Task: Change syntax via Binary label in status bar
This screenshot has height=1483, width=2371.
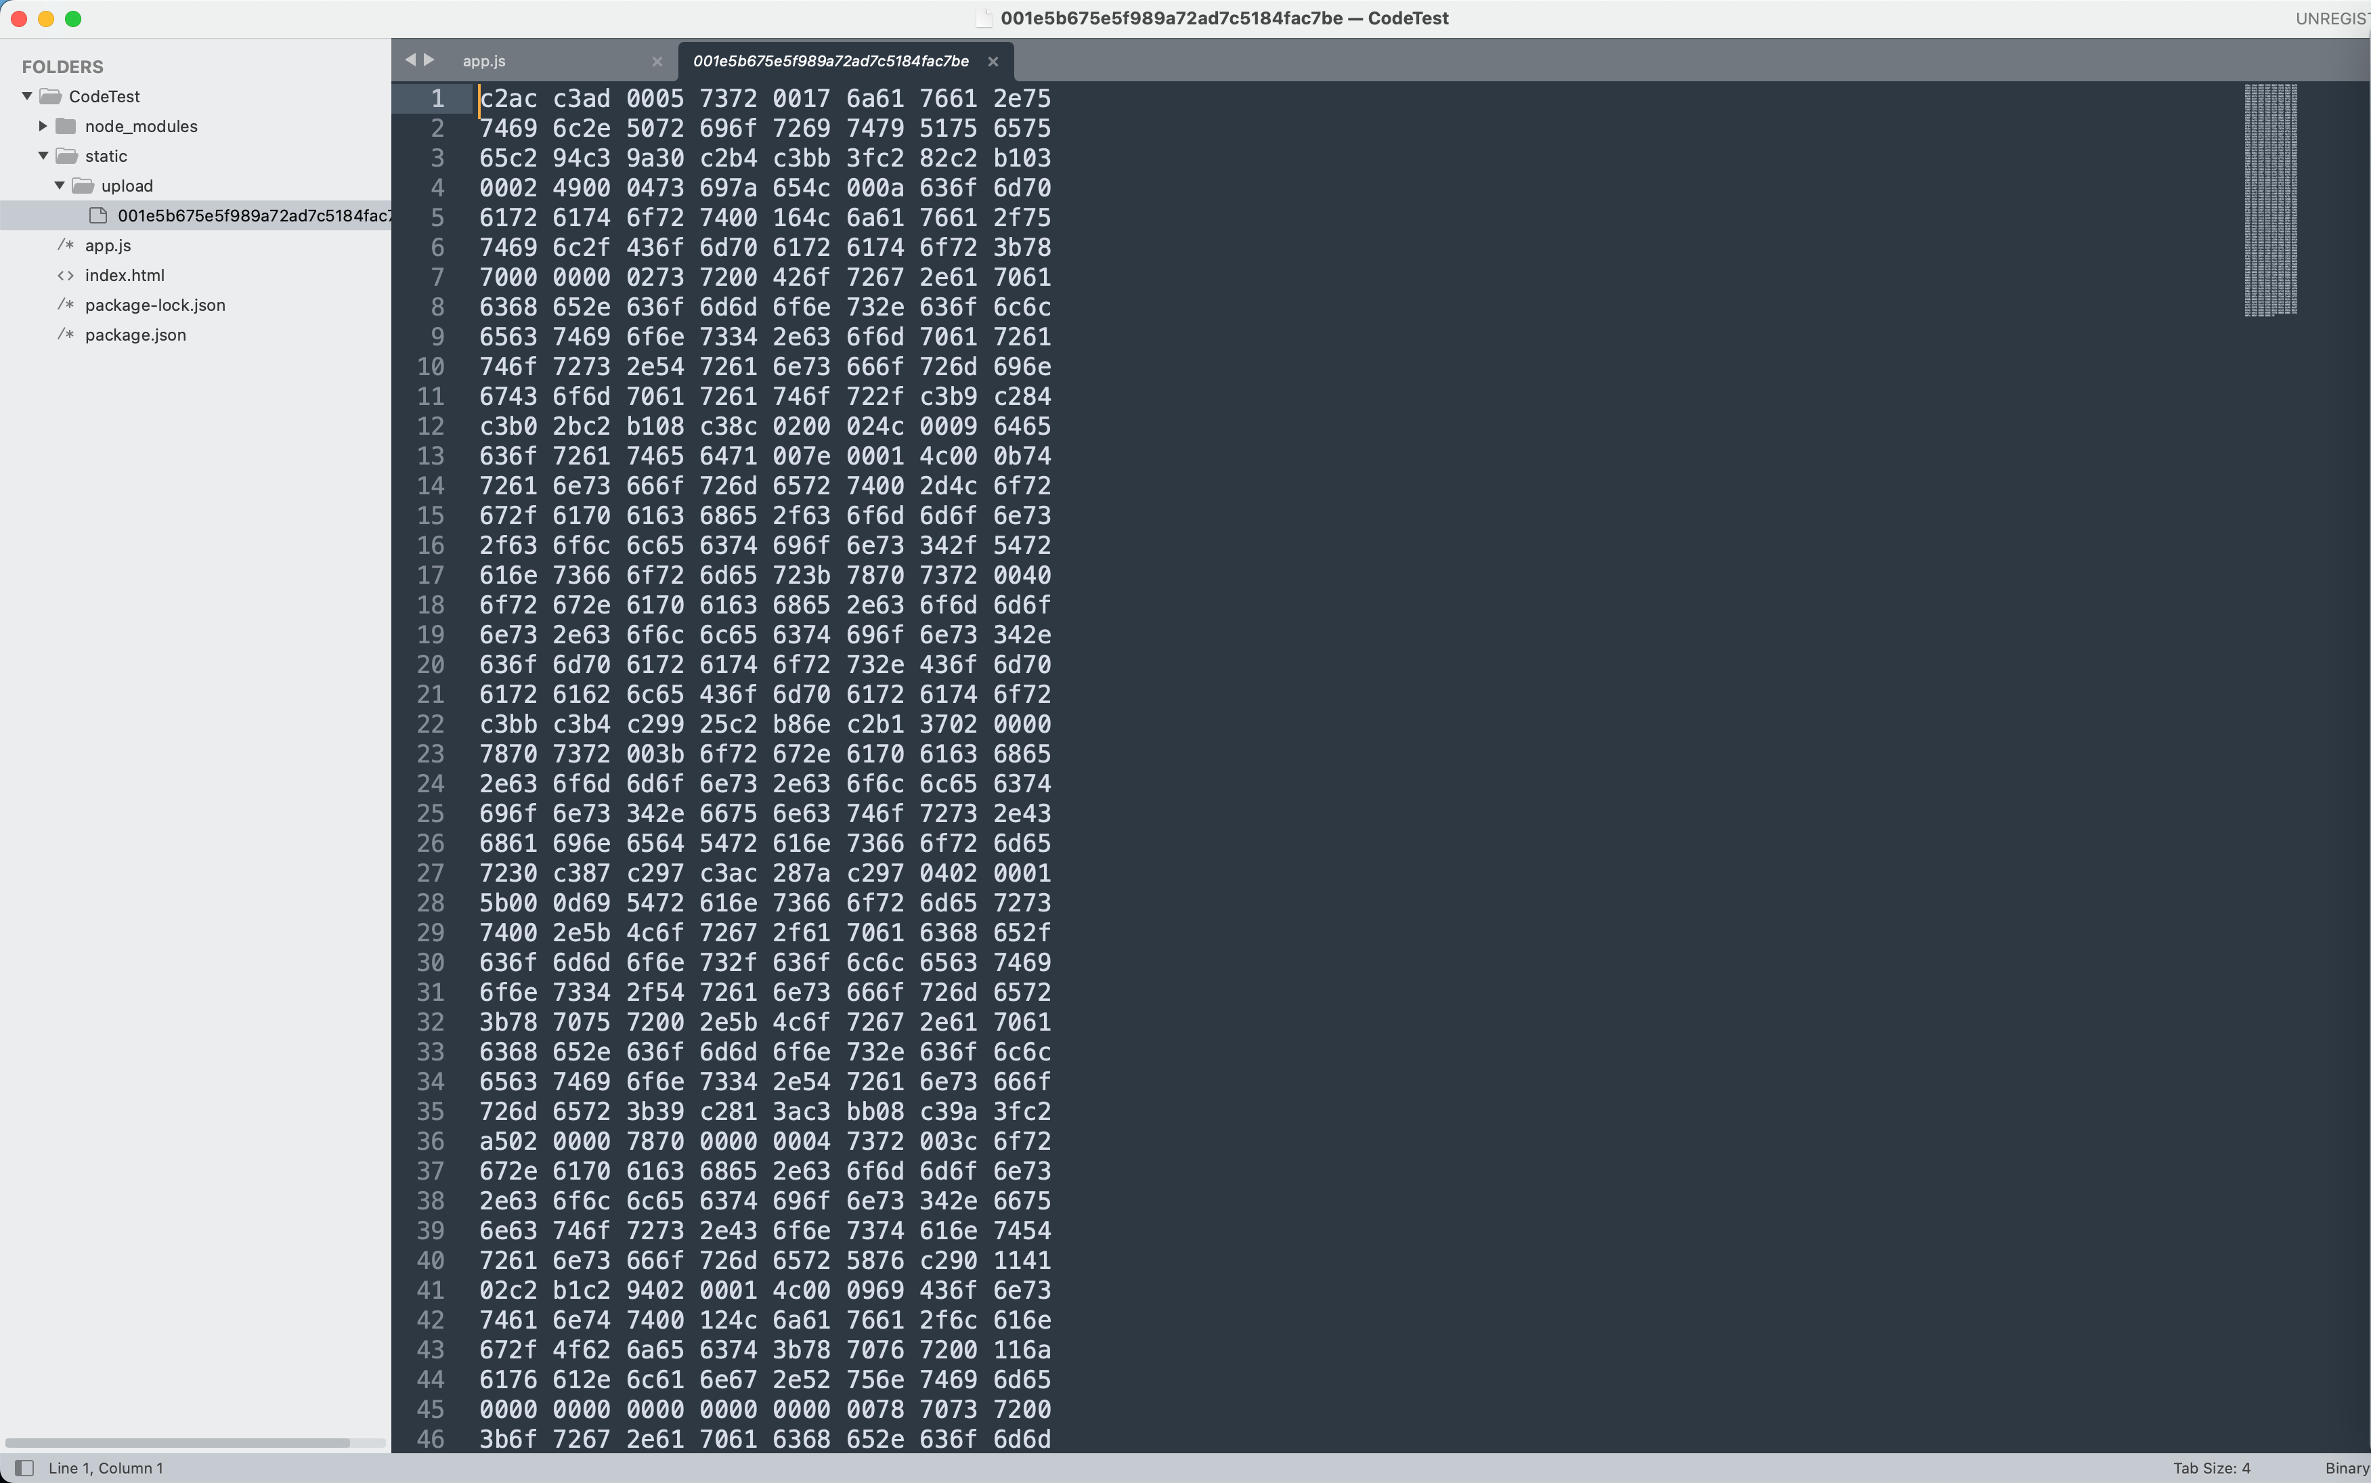Action: 2345,1467
